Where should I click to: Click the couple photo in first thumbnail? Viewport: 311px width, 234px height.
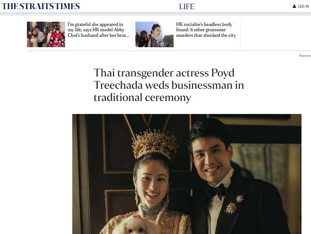point(37,34)
